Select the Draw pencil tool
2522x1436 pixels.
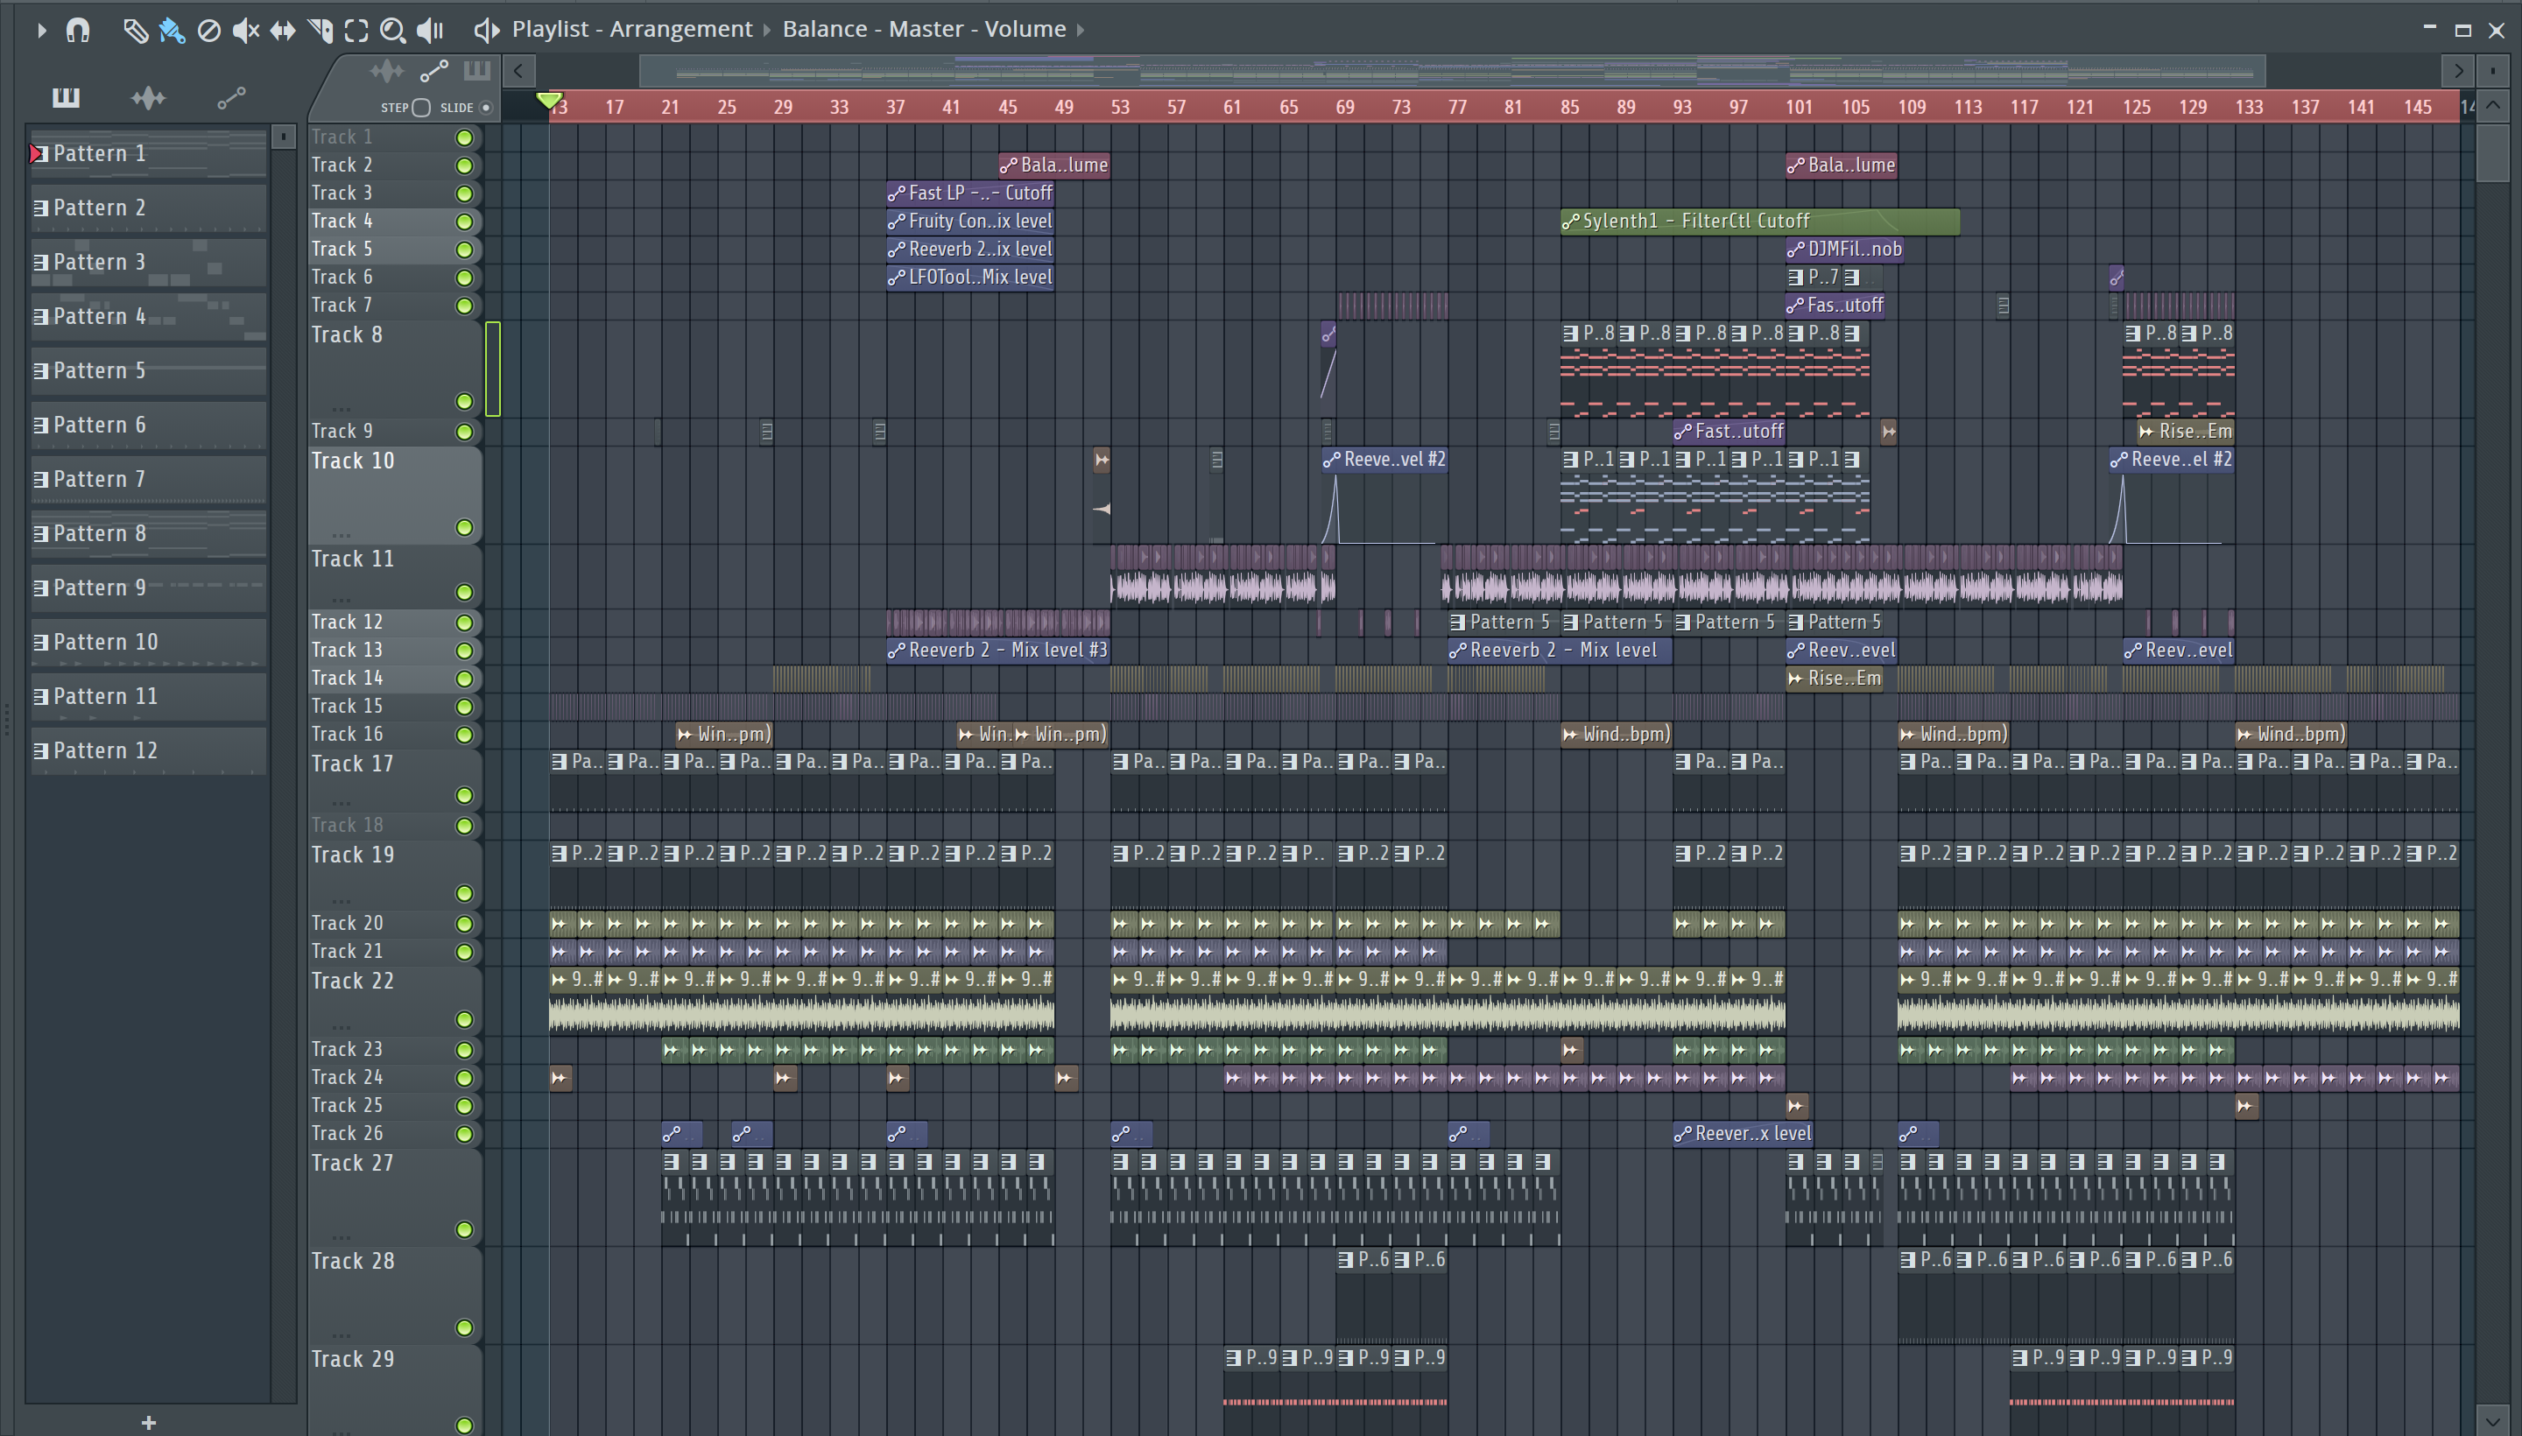point(135,31)
